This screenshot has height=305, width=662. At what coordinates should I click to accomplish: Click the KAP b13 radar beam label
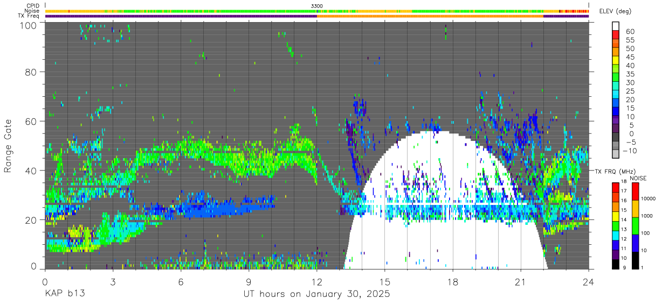[x=64, y=294]
